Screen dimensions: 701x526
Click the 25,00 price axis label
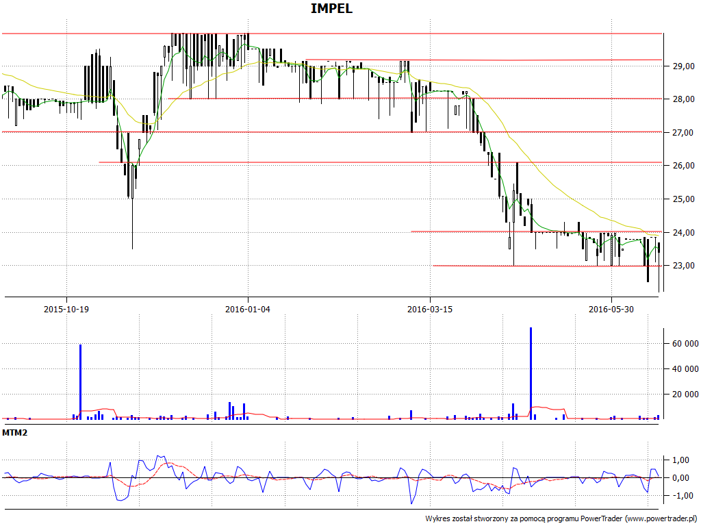[x=683, y=199]
